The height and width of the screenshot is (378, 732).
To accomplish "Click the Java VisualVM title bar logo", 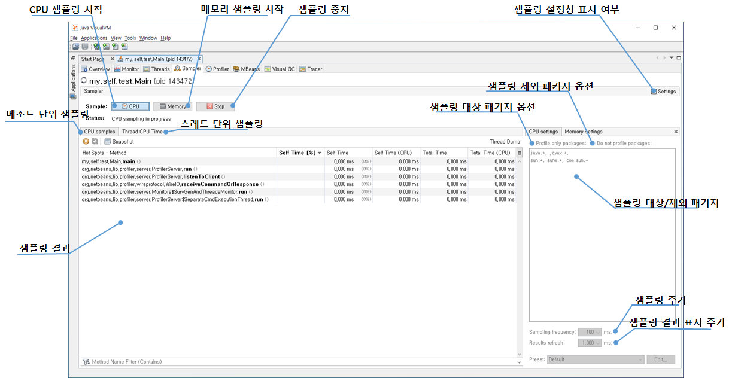I will click(75, 28).
